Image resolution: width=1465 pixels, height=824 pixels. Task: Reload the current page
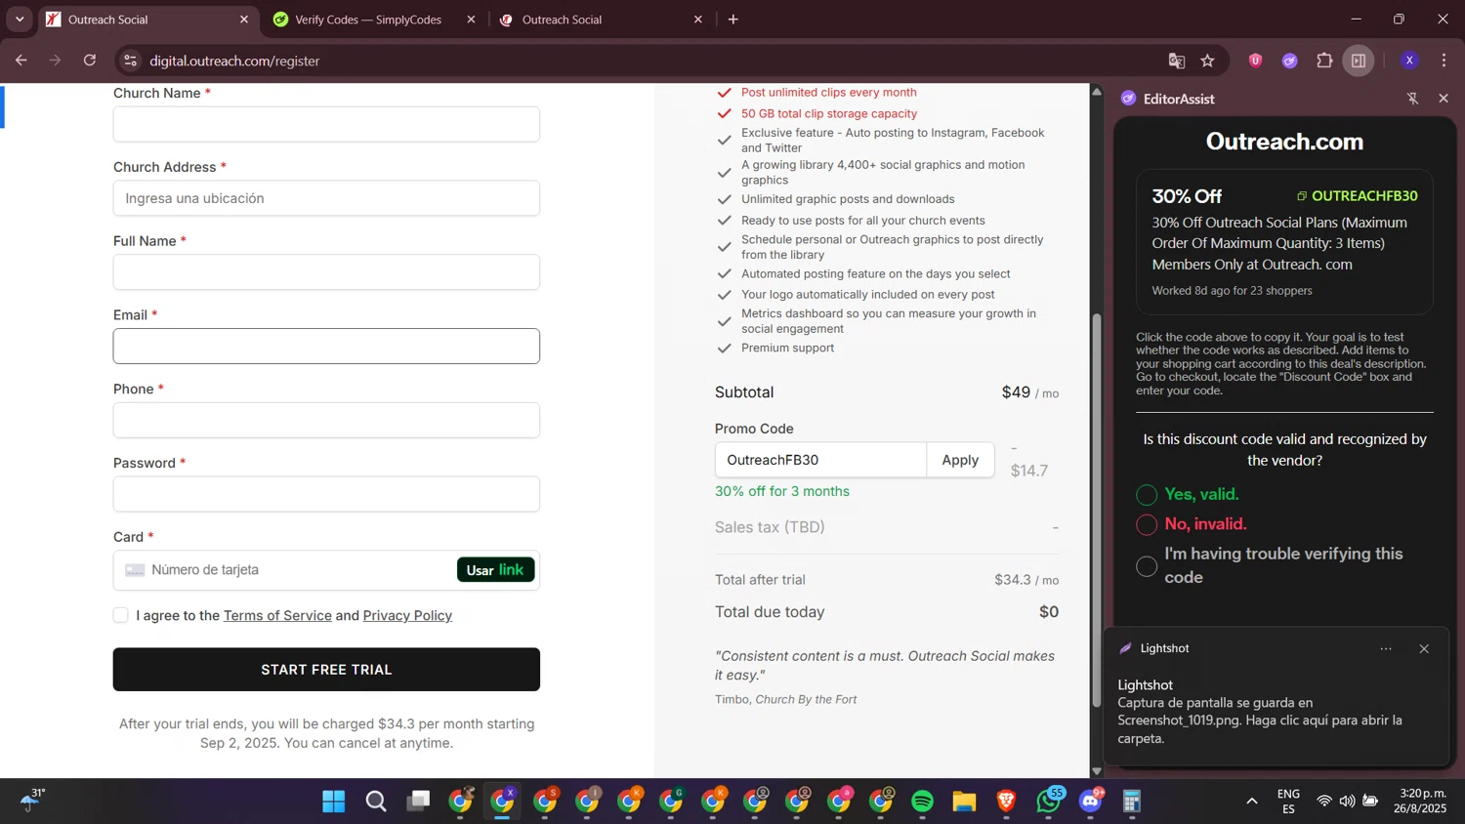[x=90, y=61]
